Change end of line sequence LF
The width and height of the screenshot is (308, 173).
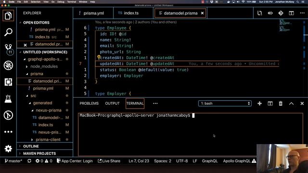194,161
